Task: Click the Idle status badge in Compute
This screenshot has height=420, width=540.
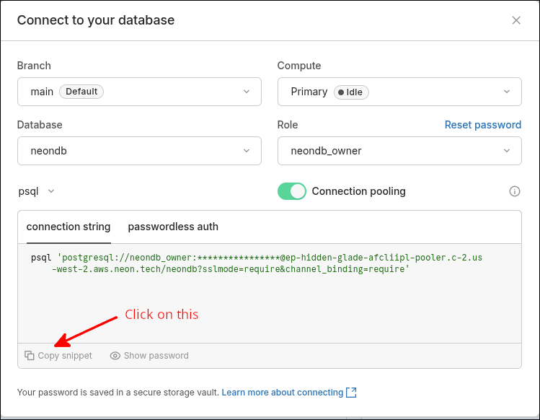Action: click(x=351, y=92)
